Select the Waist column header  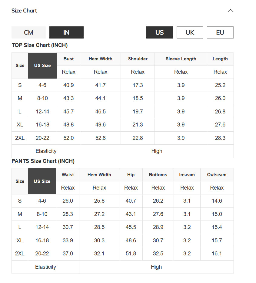click(x=68, y=175)
